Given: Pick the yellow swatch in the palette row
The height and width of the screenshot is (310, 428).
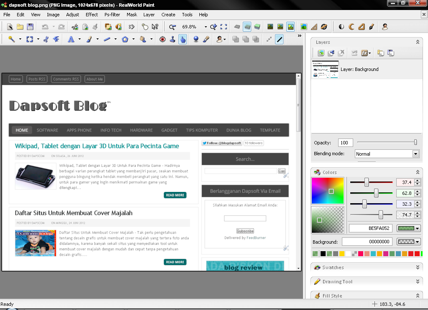Looking at the screenshot, I should click(342, 254).
